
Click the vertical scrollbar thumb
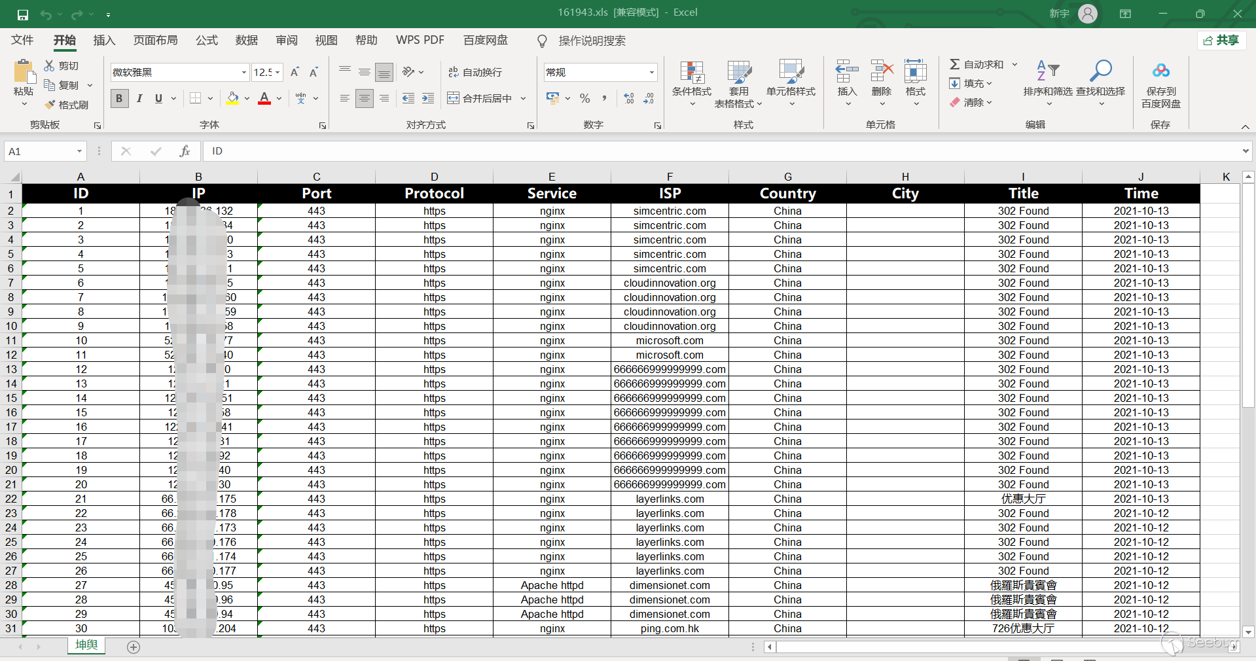pos(1248,296)
